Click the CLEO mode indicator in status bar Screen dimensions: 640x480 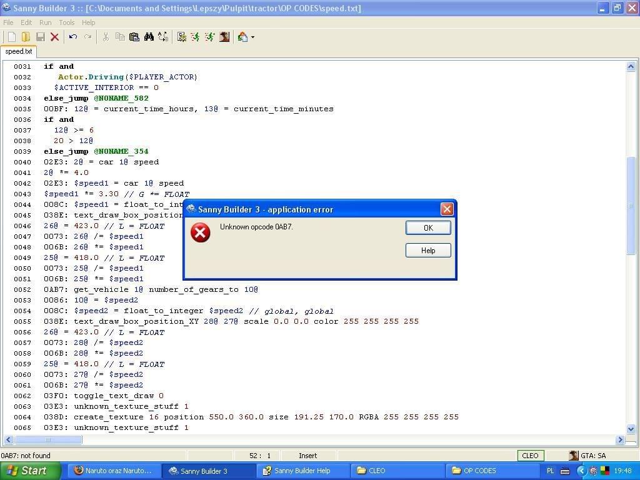(530, 456)
